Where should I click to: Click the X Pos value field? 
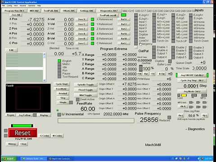click(33, 19)
